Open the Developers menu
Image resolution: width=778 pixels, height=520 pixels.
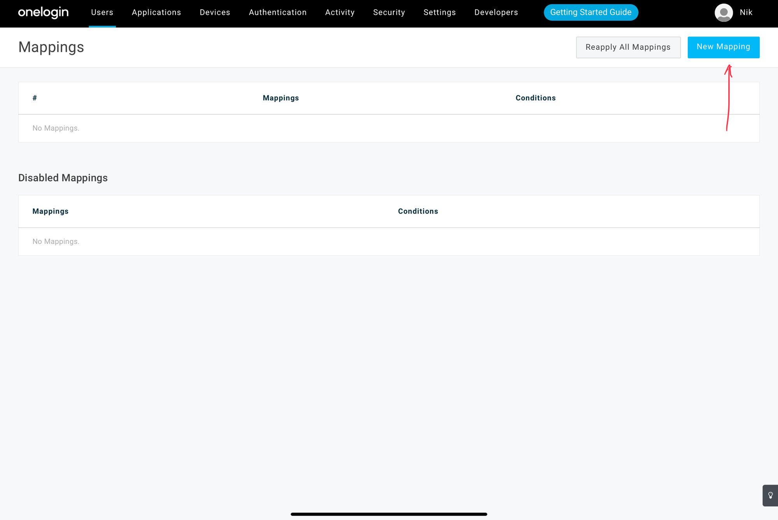496,12
